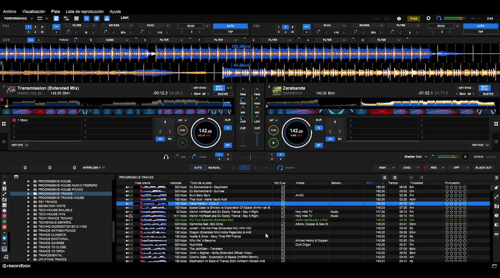Adjust channel 2 volume fader
This screenshot has width=500, height=278.
click(257, 139)
